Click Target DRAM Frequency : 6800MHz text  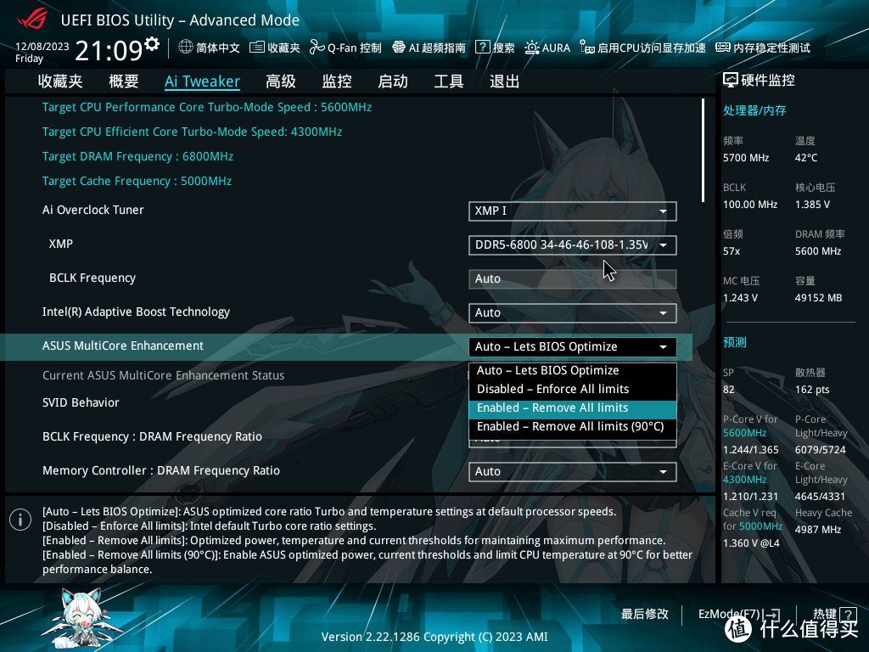[137, 157]
